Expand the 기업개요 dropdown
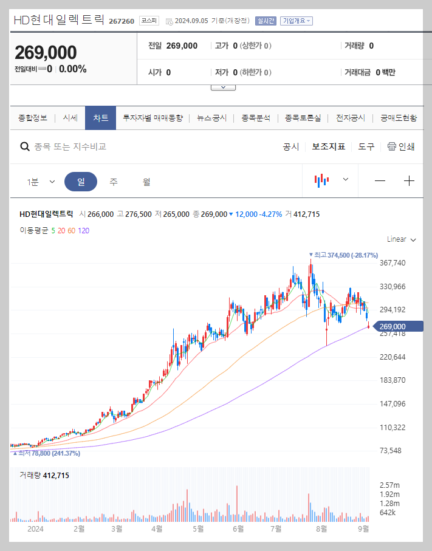 [296, 20]
